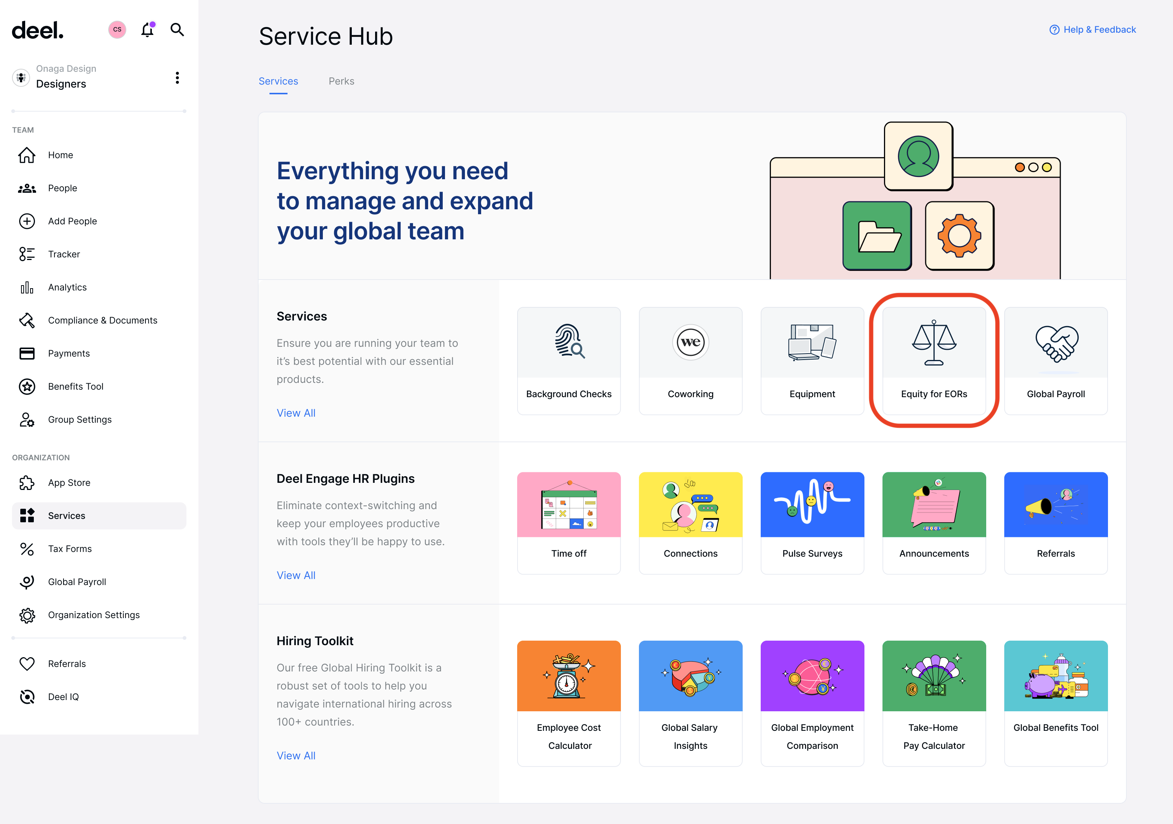The height and width of the screenshot is (824, 1173).
Task: Open Organization Settings gear item
Action: click(94, 615)
